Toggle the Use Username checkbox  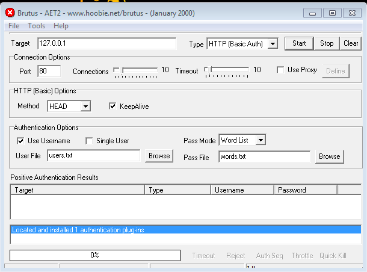coord(20,141)
